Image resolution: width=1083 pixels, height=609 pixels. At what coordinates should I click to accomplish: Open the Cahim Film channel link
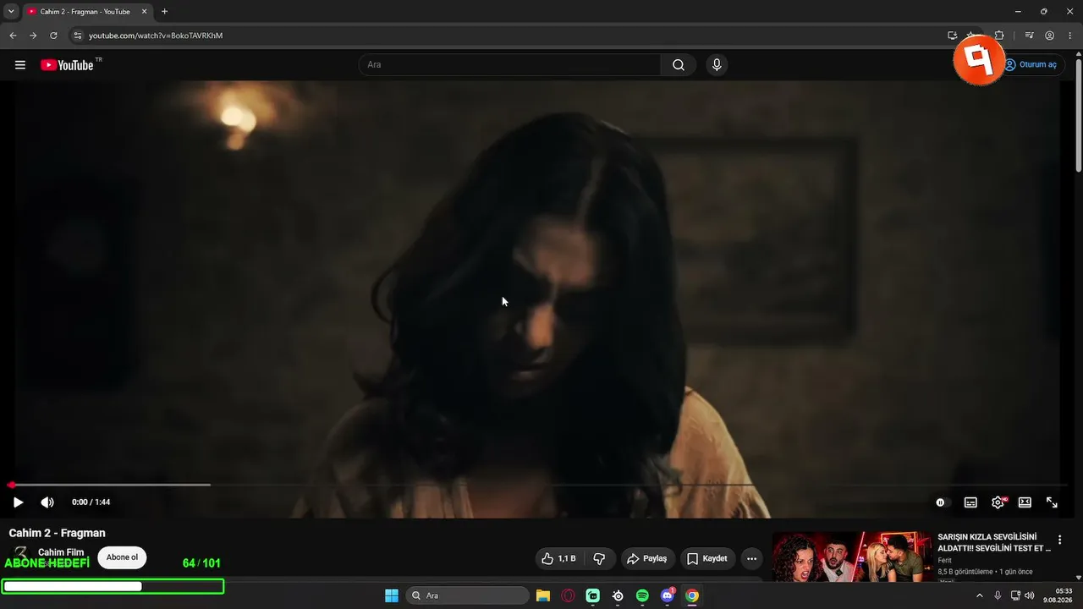61,552
